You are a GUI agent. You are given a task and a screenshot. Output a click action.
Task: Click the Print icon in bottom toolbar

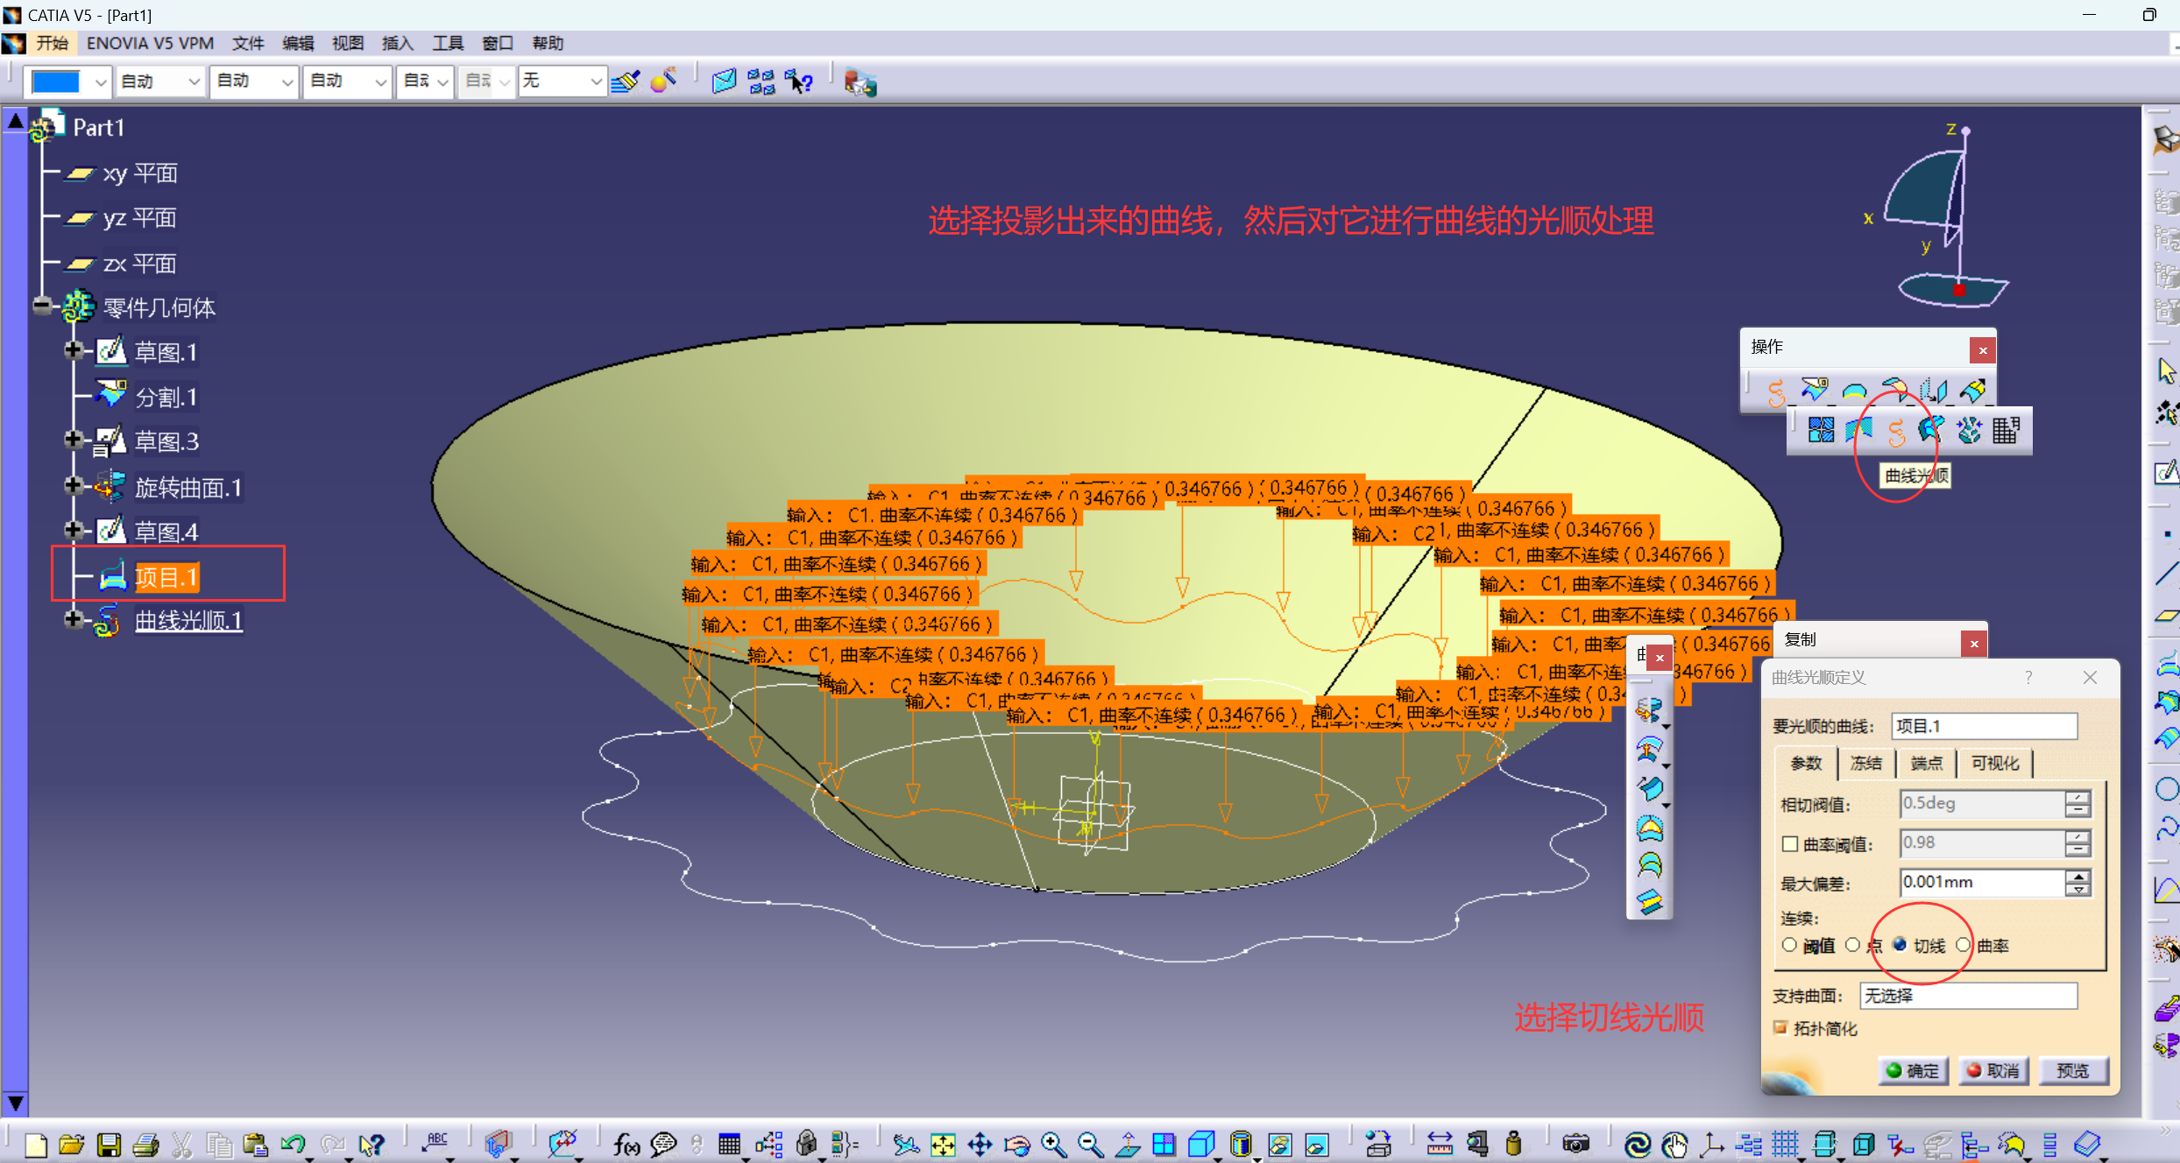pyautogui.click(x=145, y=1144)
